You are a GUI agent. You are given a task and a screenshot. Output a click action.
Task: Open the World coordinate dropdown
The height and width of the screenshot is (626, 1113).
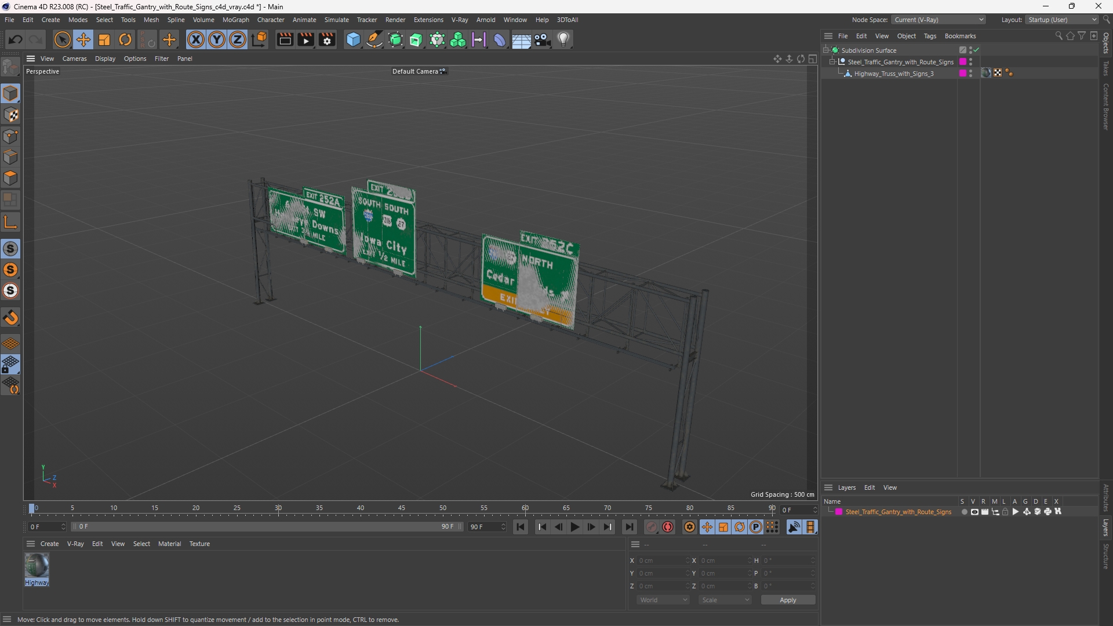[x=663, y=600]
